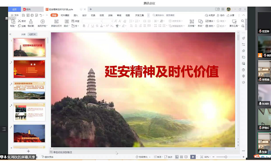
Task: Switch to the 切换 tab
Action: pos(93,15)
